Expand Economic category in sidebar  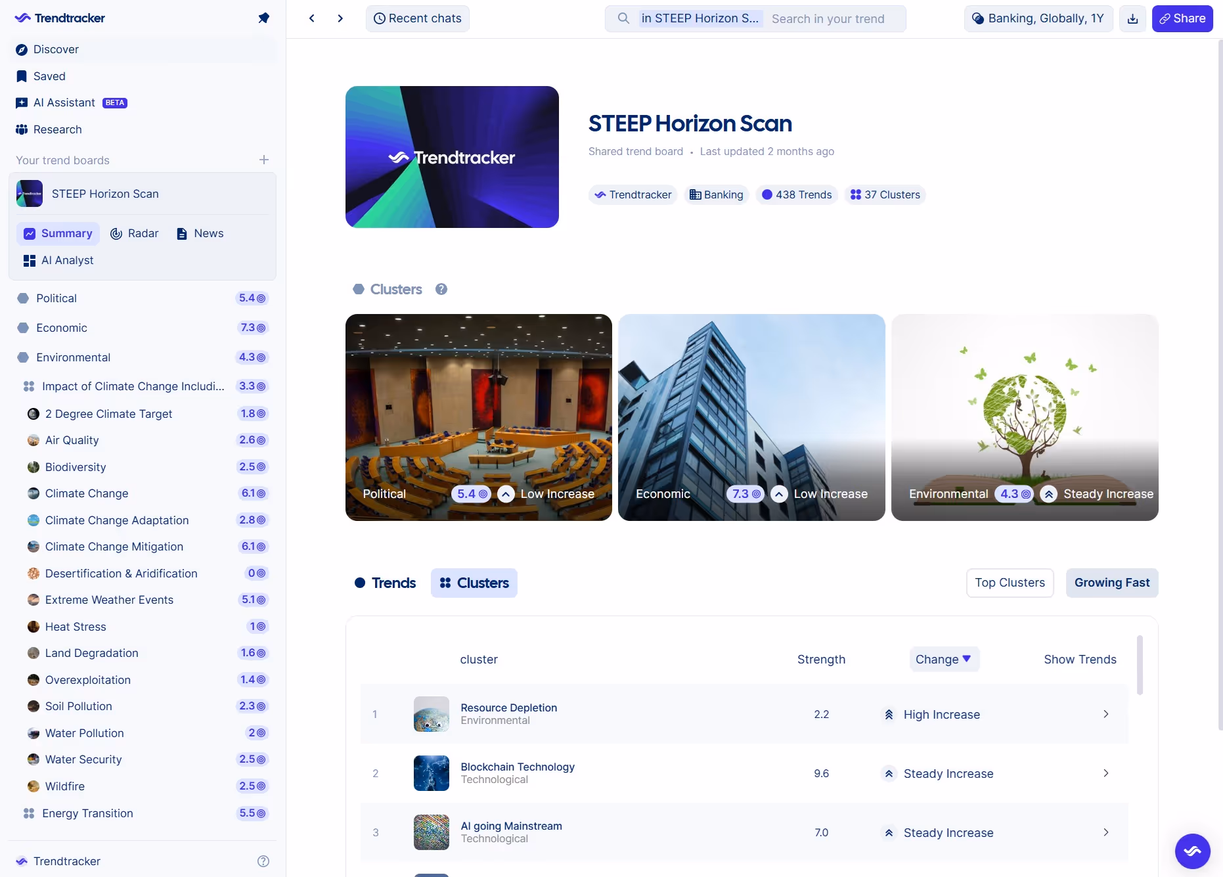pyautogui.click(x=143, y=328)
